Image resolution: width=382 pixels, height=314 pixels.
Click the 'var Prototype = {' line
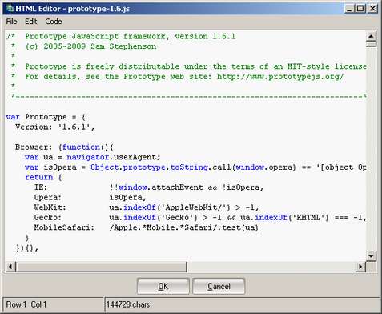click(46, 117)
